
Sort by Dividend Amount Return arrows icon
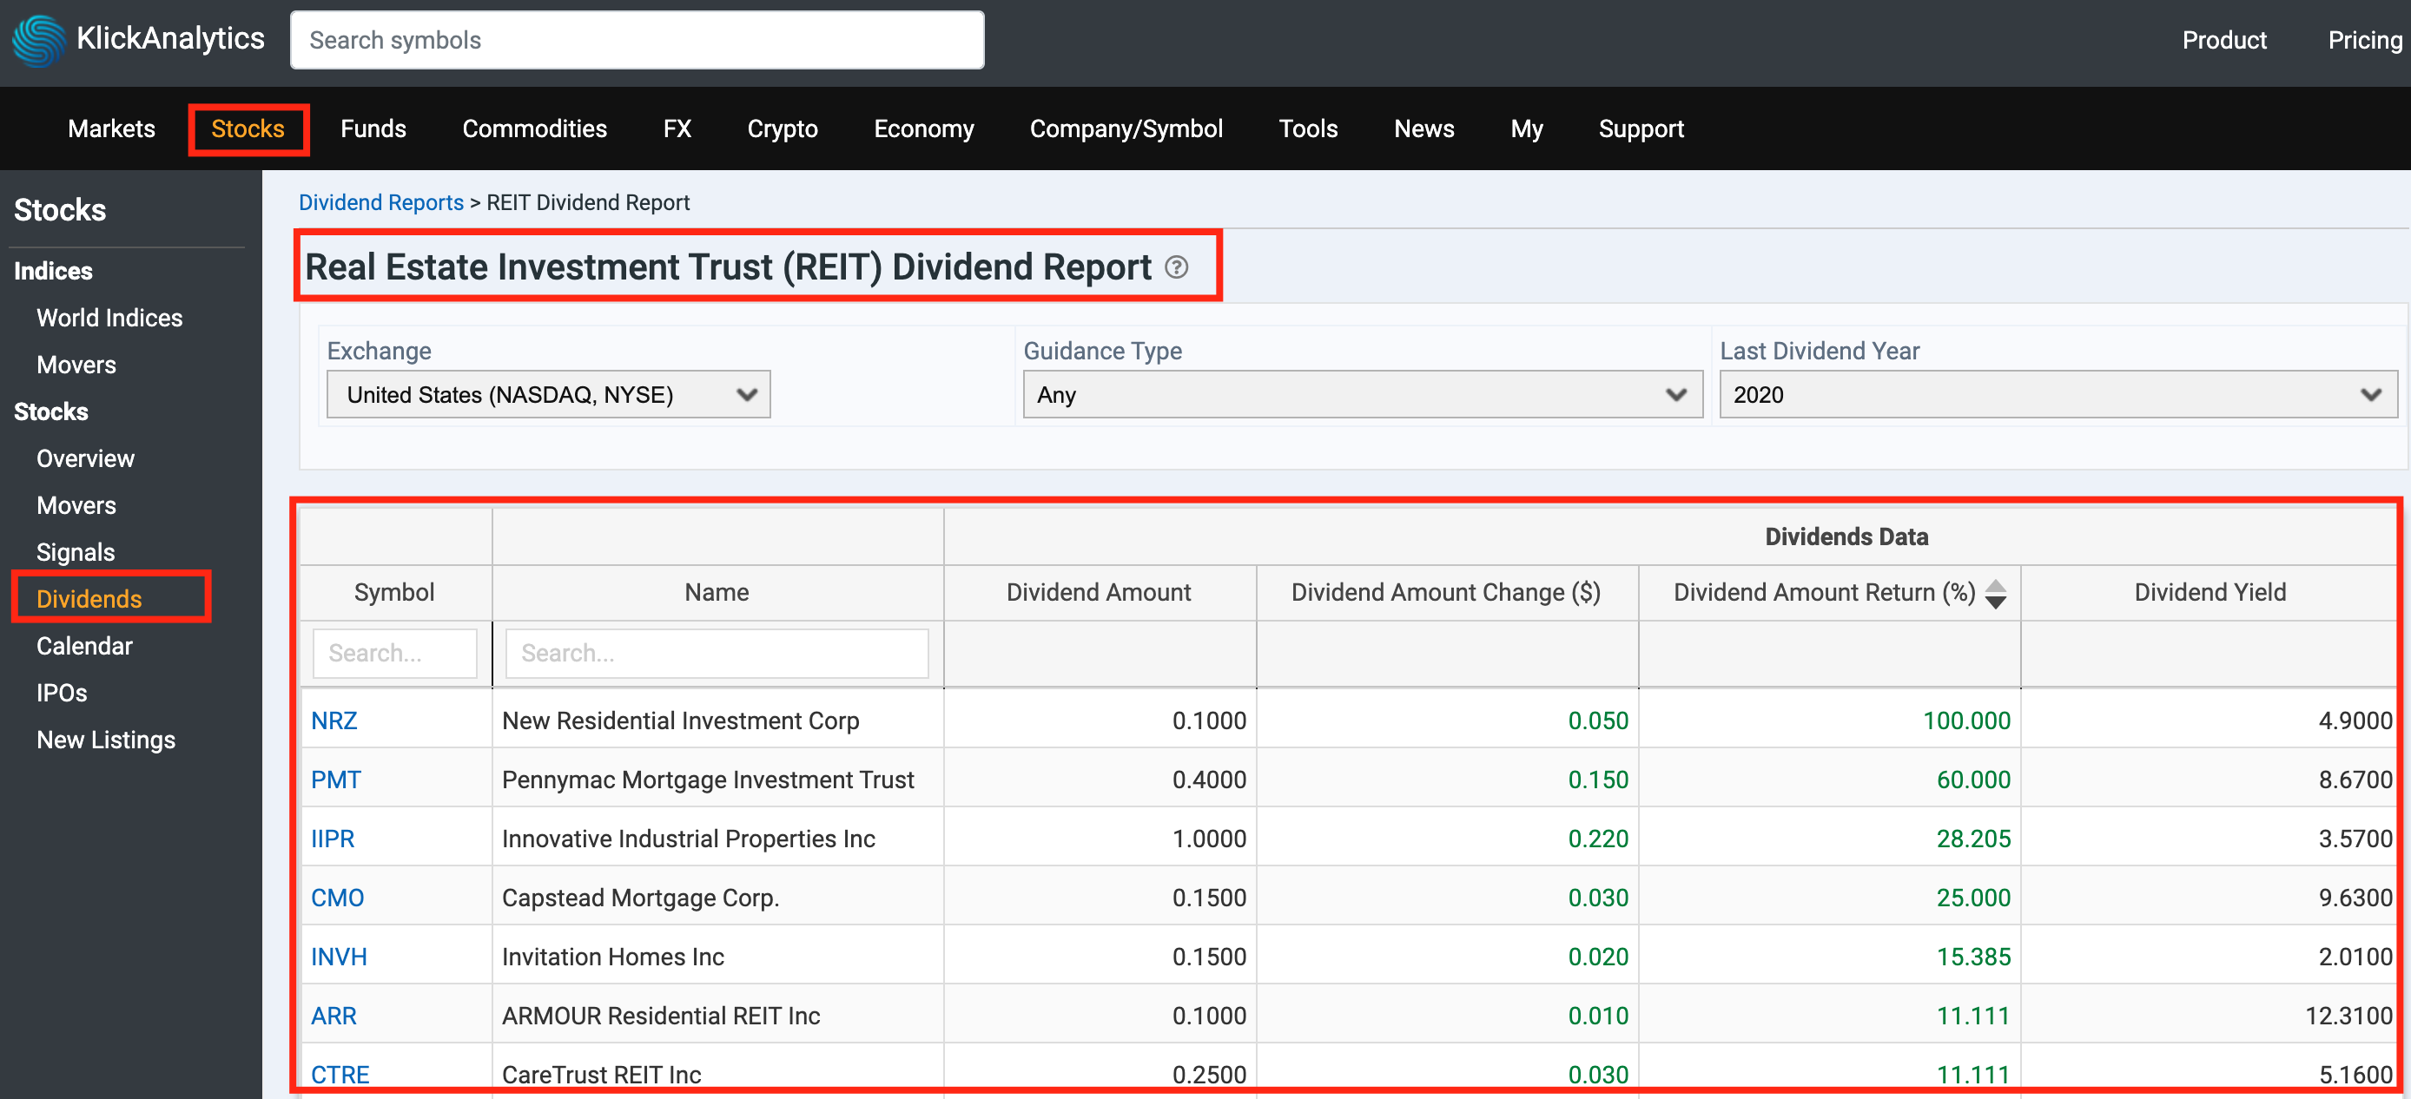pos(1996,593)
